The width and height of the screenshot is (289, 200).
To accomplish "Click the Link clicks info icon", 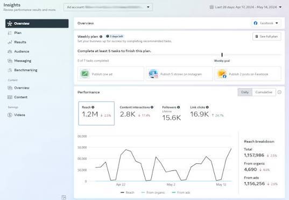I will (x=207, y=107).
